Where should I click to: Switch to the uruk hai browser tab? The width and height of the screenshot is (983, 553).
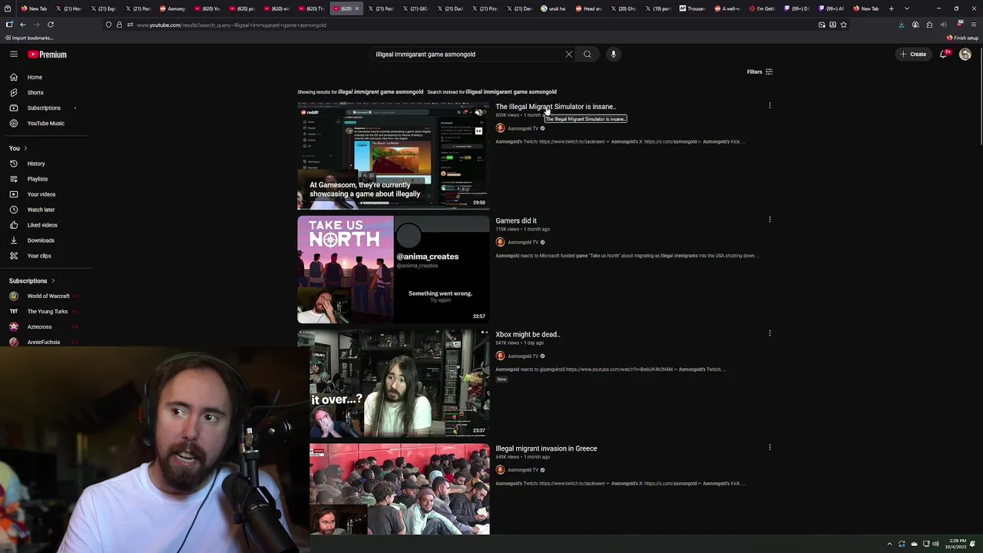tap(554, 8)
